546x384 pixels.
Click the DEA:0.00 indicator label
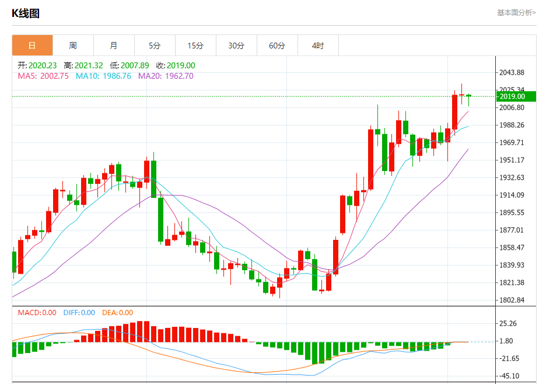click(x=118, y=313)
